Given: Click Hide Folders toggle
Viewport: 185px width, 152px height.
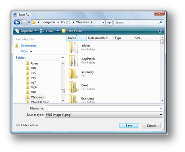Looking at the screenshot, I should click(27, 125).
